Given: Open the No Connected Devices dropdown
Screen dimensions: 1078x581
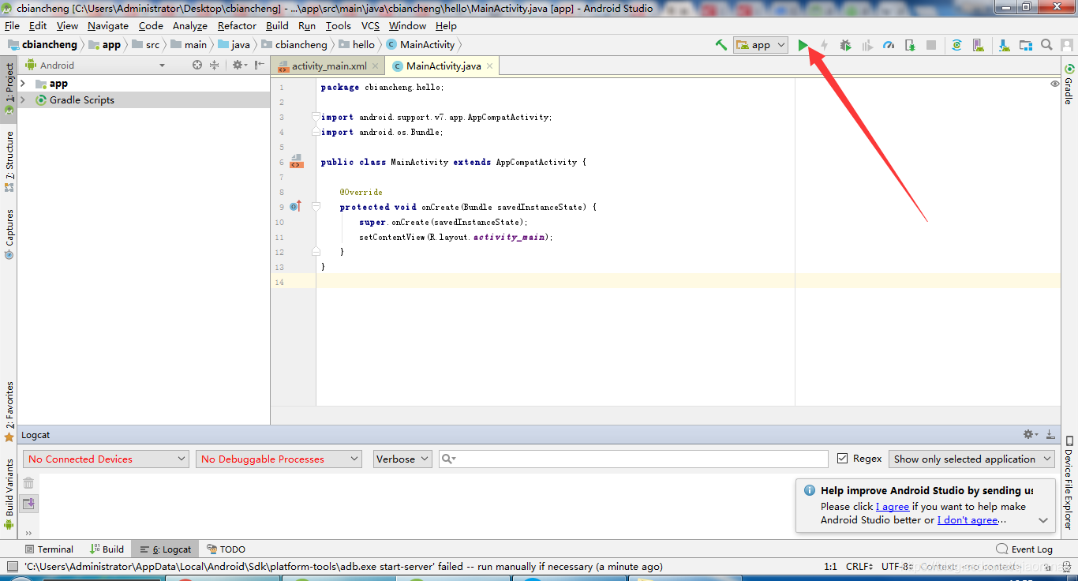Looking at the screenshot, I should pos(106,459).
